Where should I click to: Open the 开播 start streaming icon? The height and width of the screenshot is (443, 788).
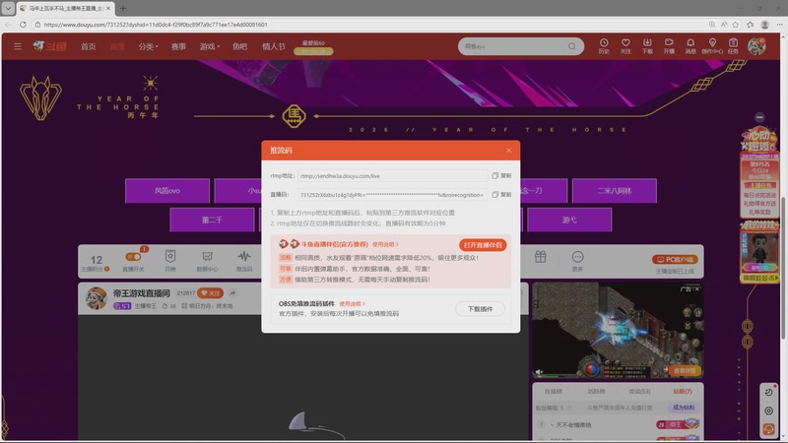(x=669, y=46)
